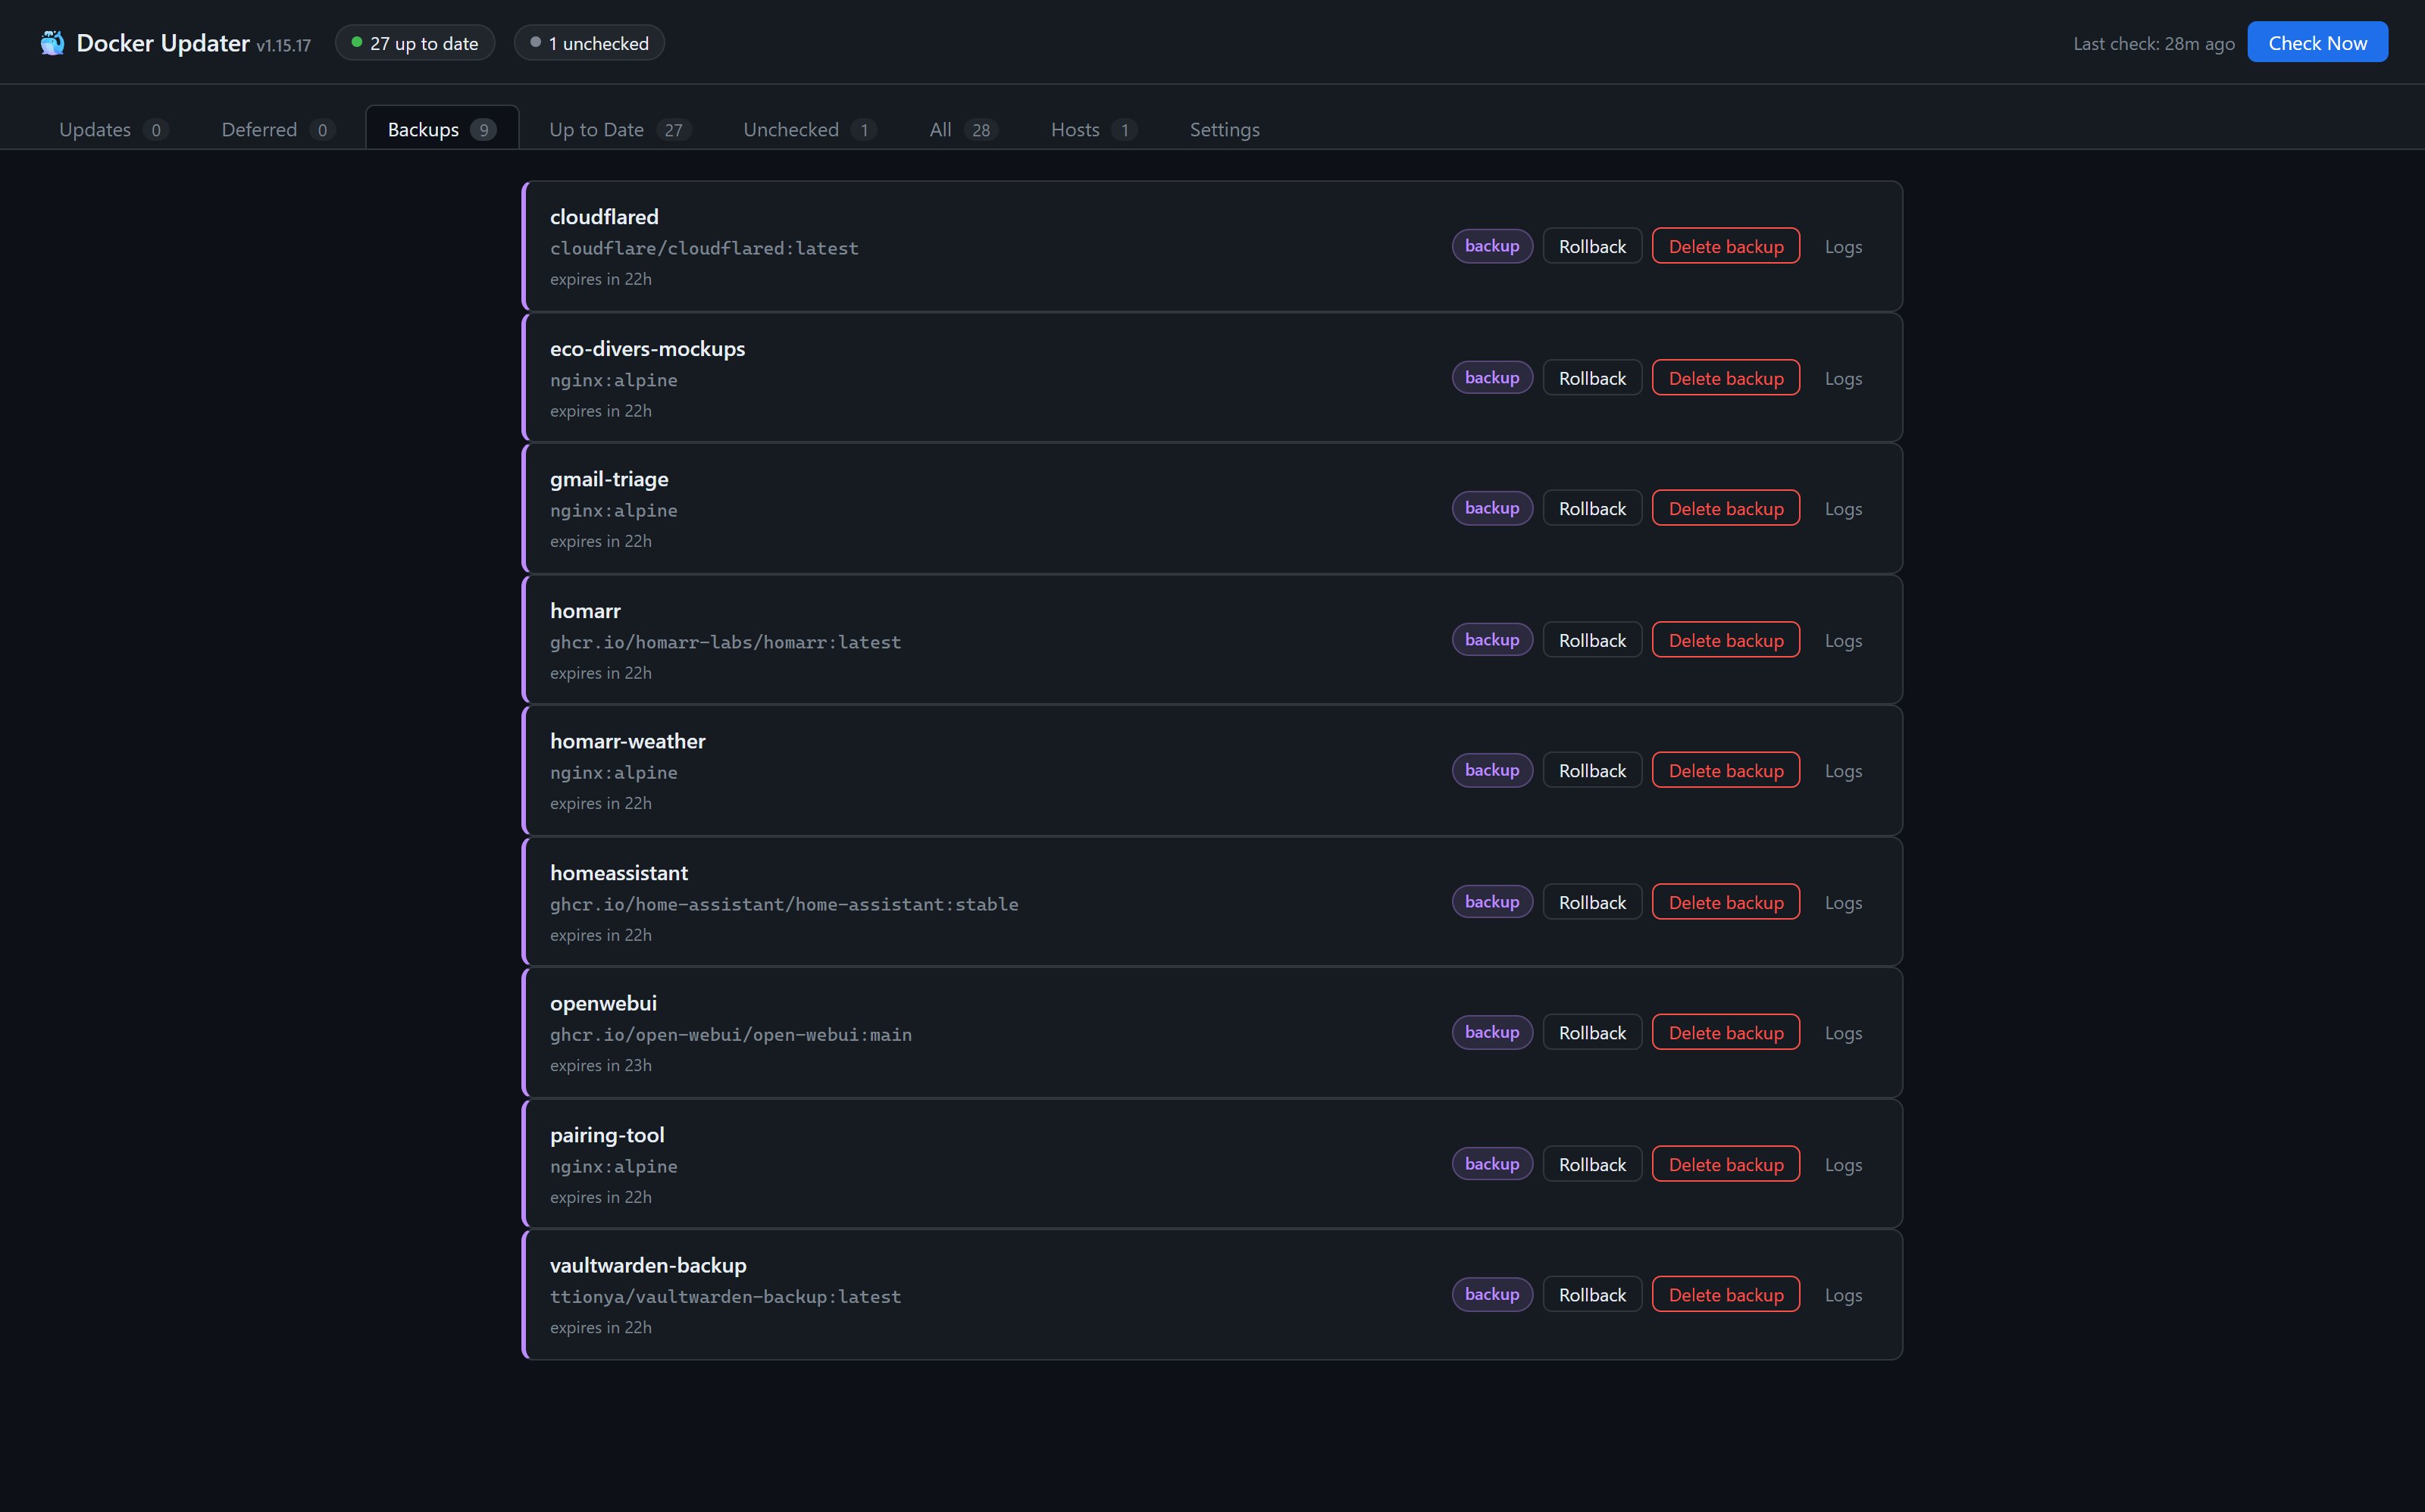This screenshot has width=2425, height=1512.
Task: Delete backup for openwebui
Action: 1726,1032
